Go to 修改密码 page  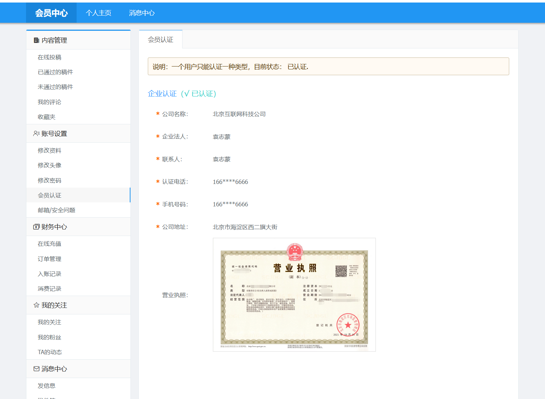click(x=50, y=181)
